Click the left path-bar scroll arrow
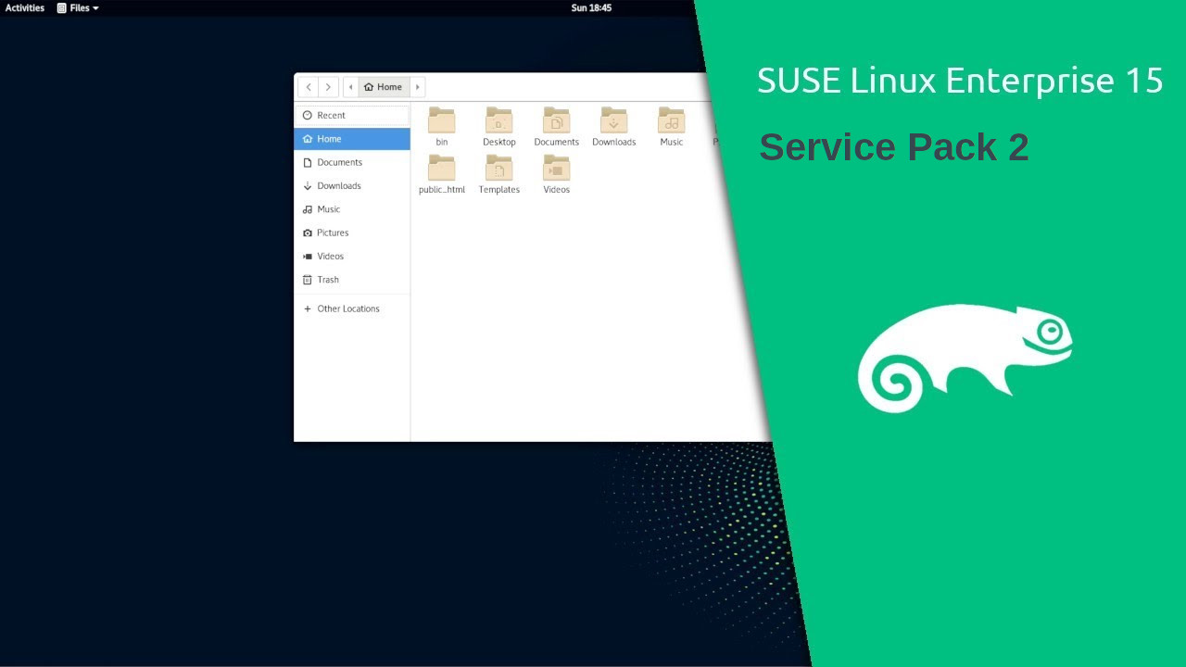This screenshot has height=667, width=1186. [x=350, y=87]
